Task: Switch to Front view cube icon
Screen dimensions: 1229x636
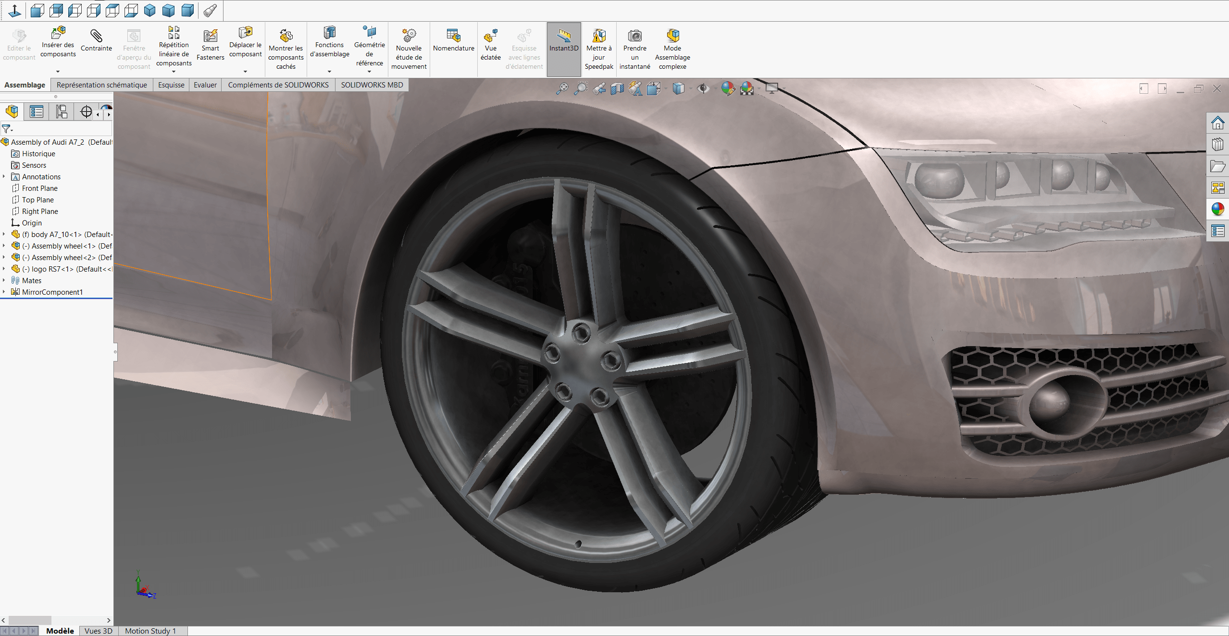Action: click(x=37, y=10)
